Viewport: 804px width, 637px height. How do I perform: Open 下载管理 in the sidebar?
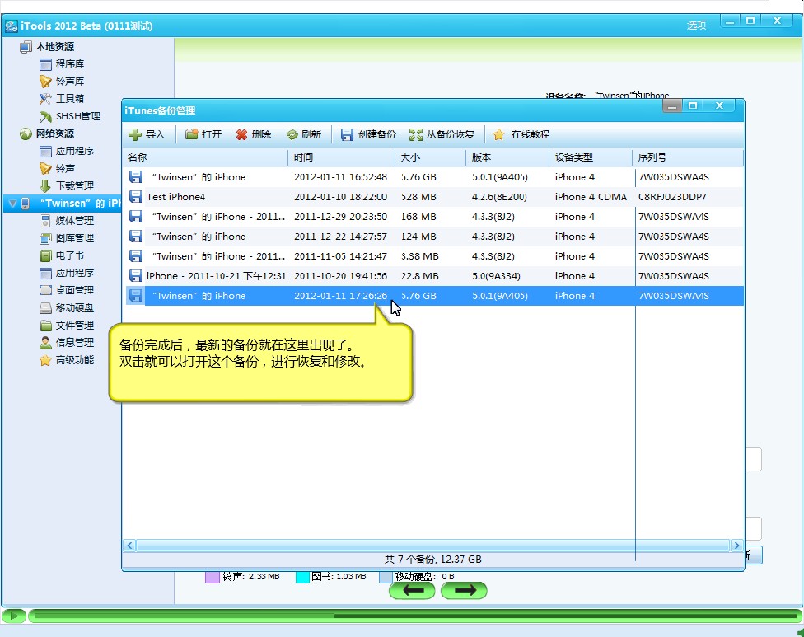click(x=74, y=185)
